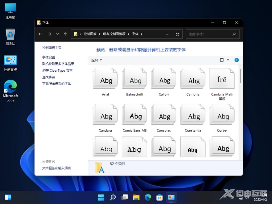272x204 pixels.
Task: Open 控制面板主页 in the sidebar
Action: [51, 47]
